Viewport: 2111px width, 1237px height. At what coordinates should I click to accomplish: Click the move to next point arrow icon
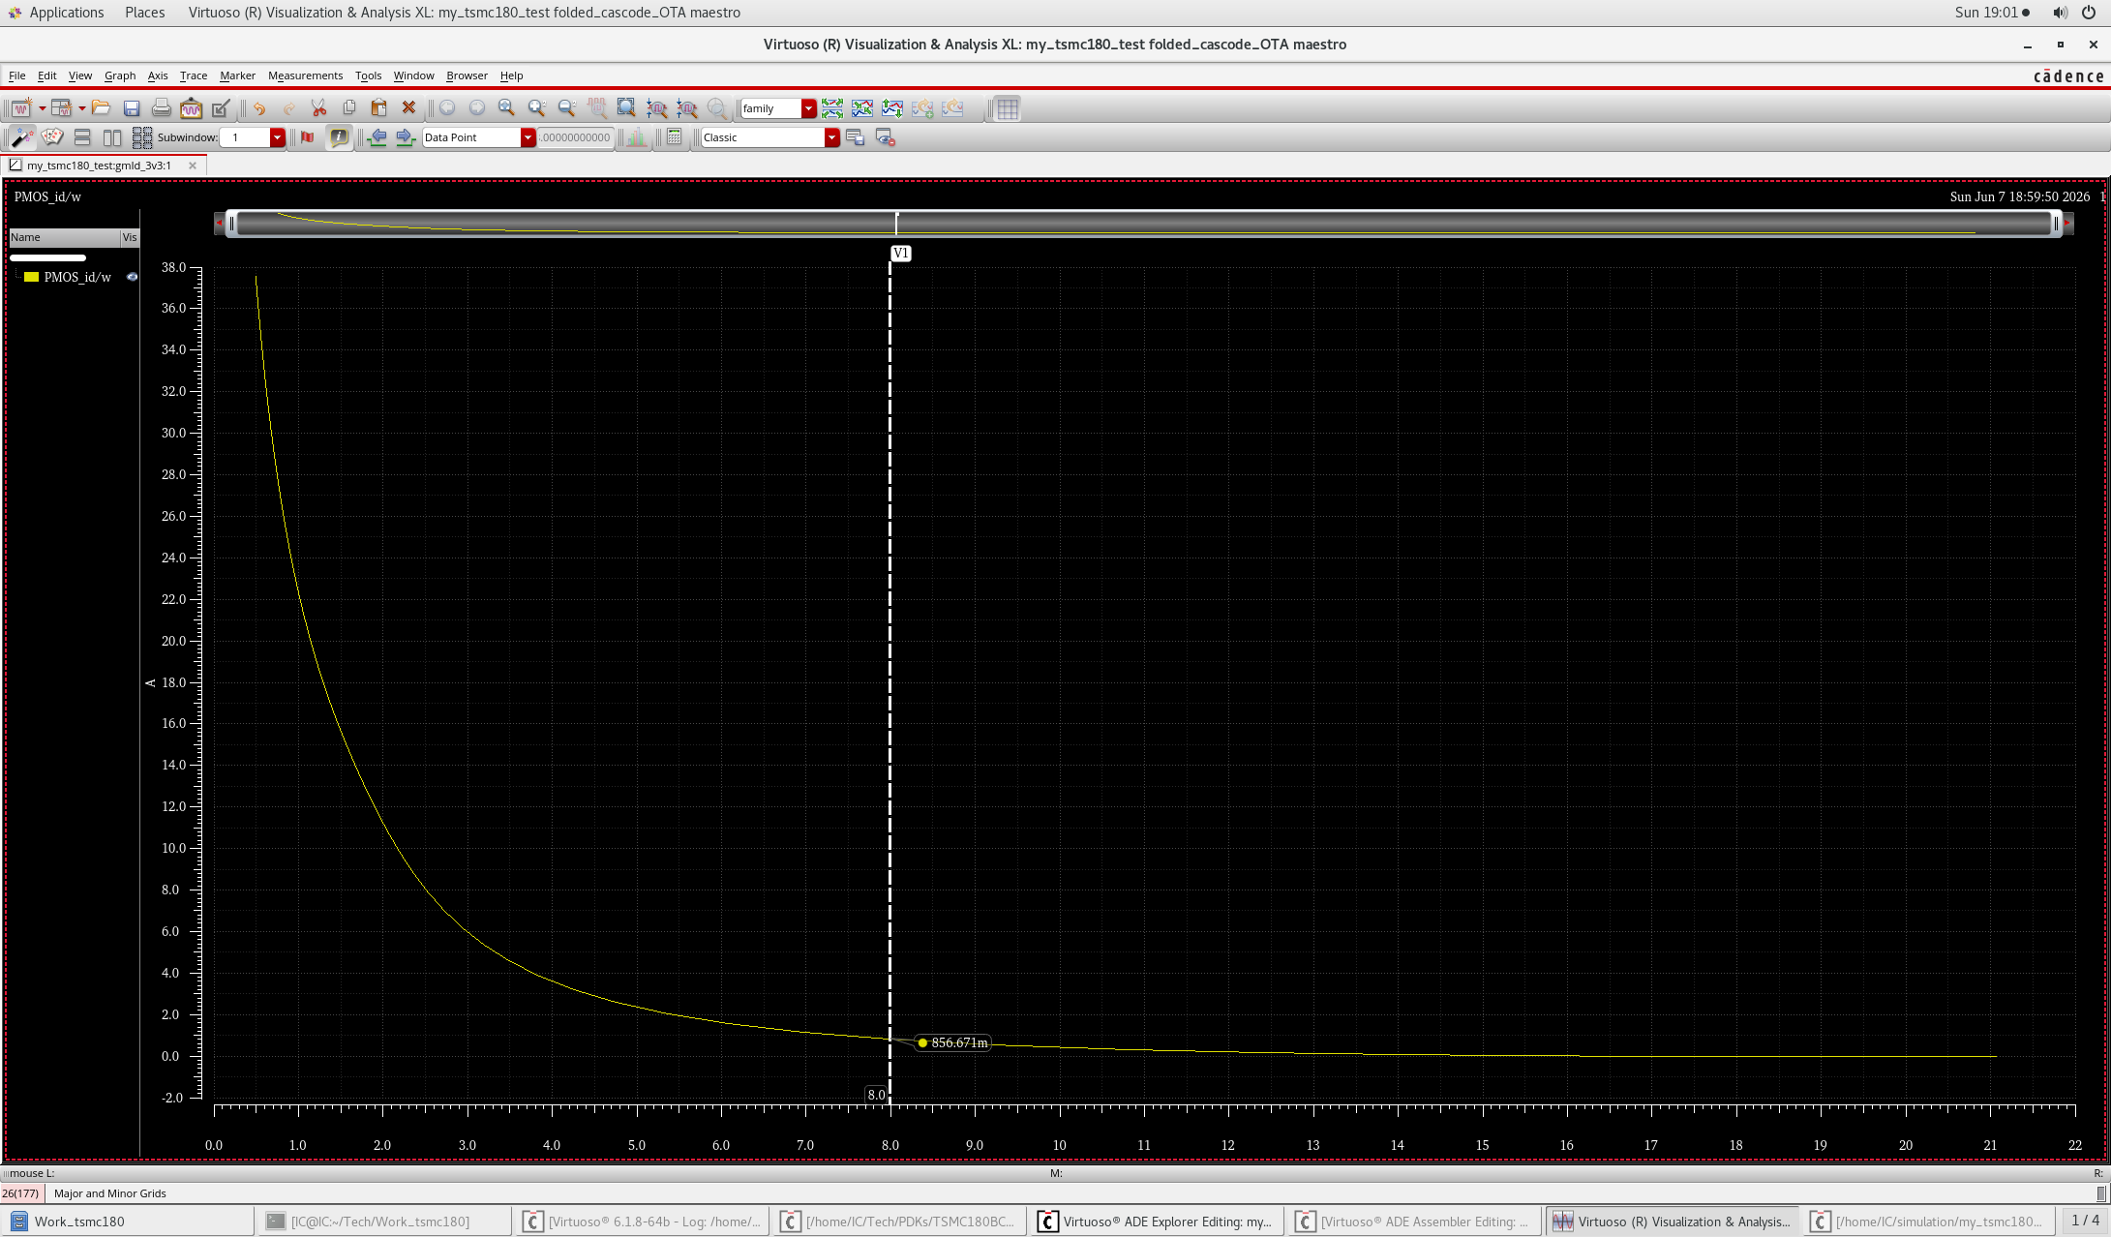[x=406, y=137]
